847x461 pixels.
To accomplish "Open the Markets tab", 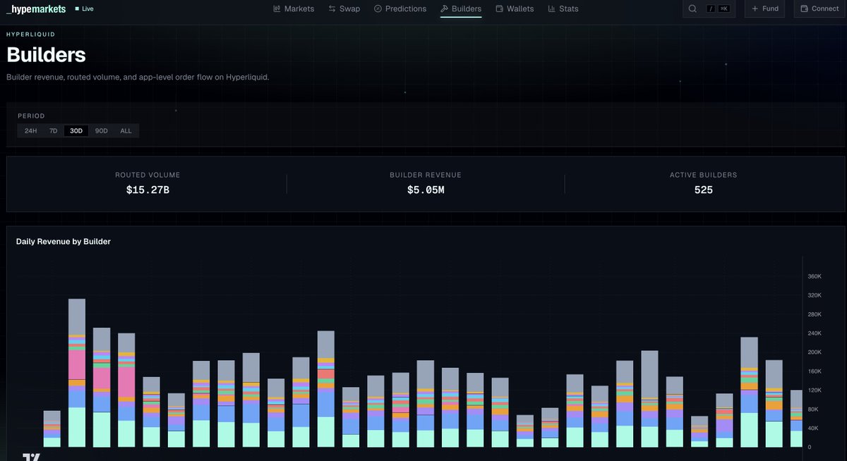I will pos(294,8).
